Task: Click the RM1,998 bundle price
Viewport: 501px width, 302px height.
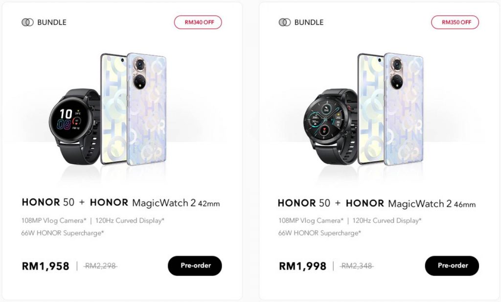Action: coord(302,266)
